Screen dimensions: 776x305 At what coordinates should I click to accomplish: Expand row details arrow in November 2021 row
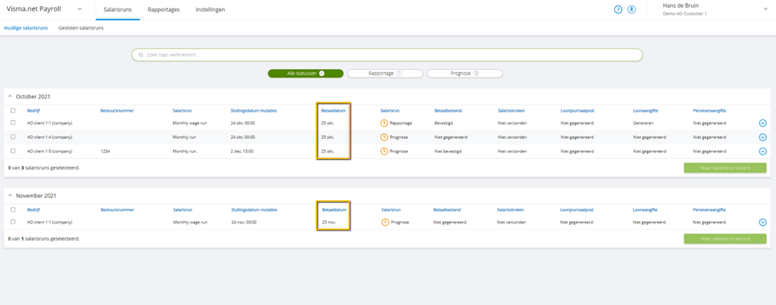pyautogui.click(x=763, y=223)
